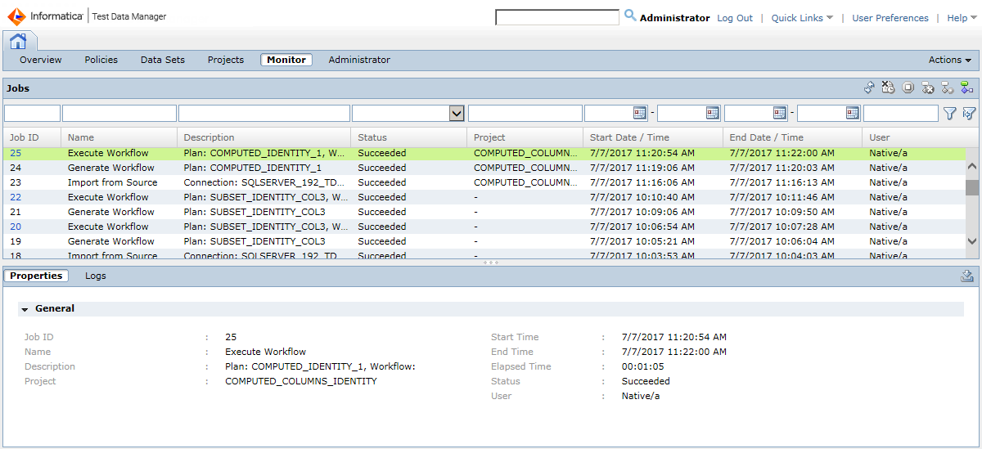Click the Refresh jobs icon
Viewport: 982px width, 449px height.
pyautogui.click(x=869, y=88)
